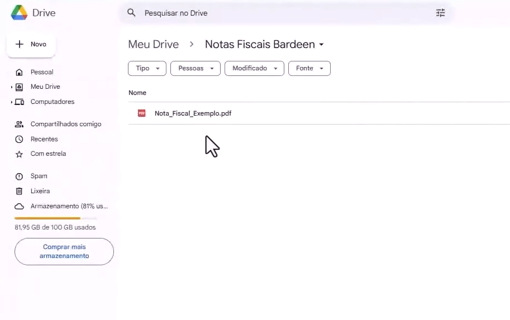510x320 pixels.
Task: Open Lixeira section
Action: 40,191
